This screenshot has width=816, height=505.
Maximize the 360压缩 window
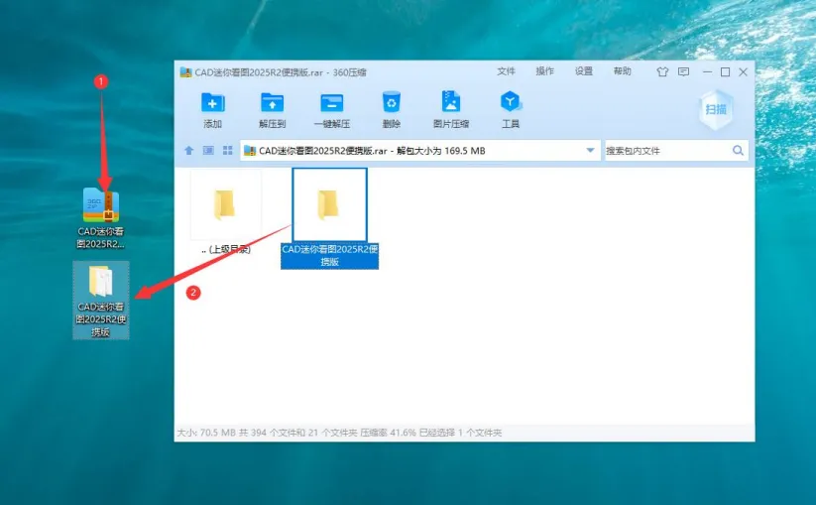point(726,71)
